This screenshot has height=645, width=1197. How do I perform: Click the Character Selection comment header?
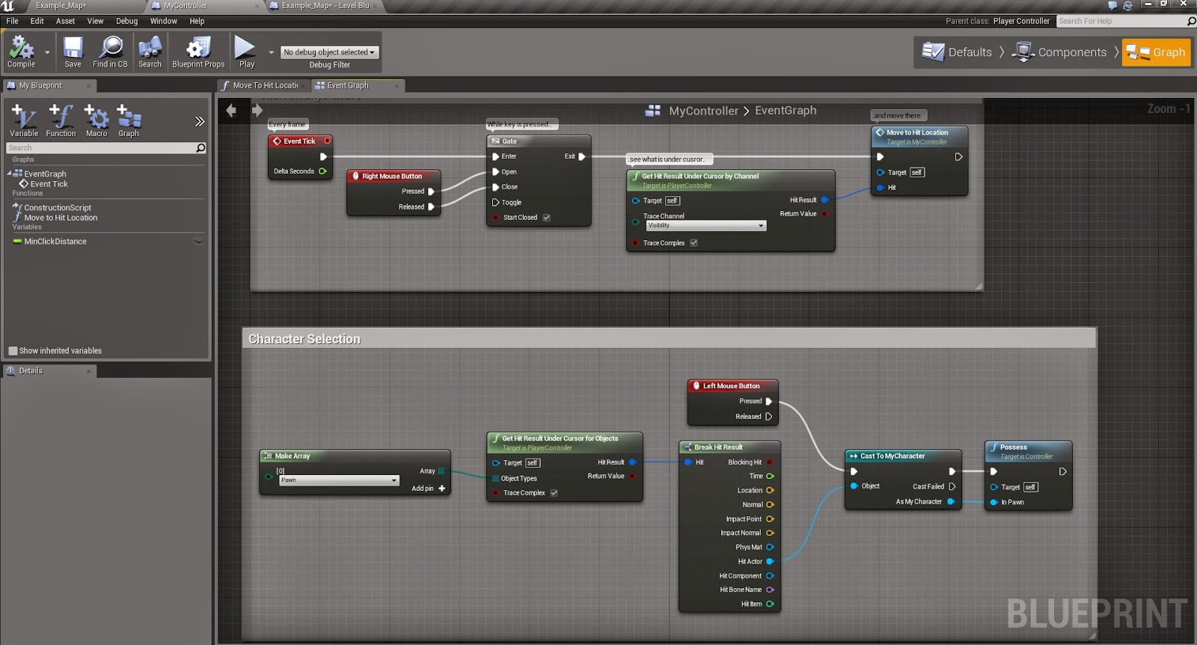point(670,339)
